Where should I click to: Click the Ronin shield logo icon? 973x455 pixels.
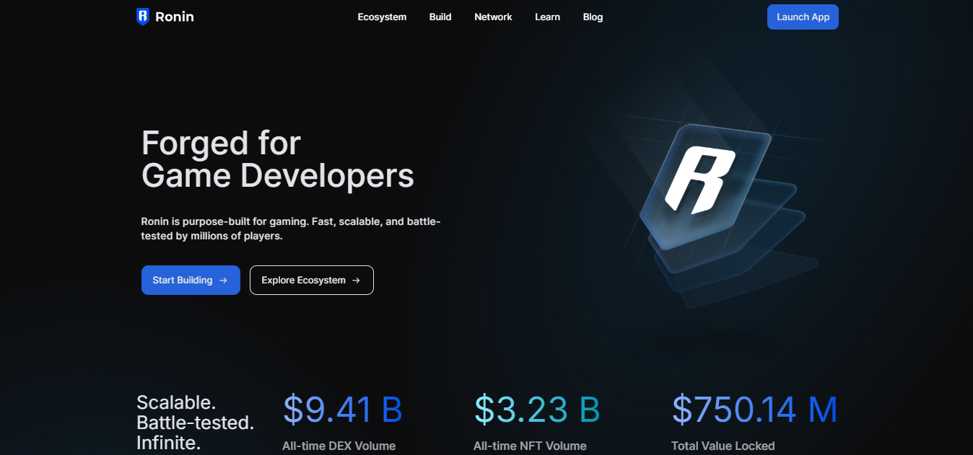143,17
